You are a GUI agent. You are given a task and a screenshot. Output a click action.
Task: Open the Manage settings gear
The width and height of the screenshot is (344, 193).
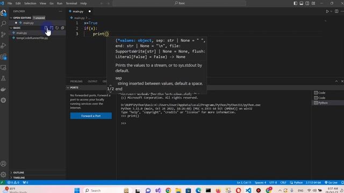(3, 175)
